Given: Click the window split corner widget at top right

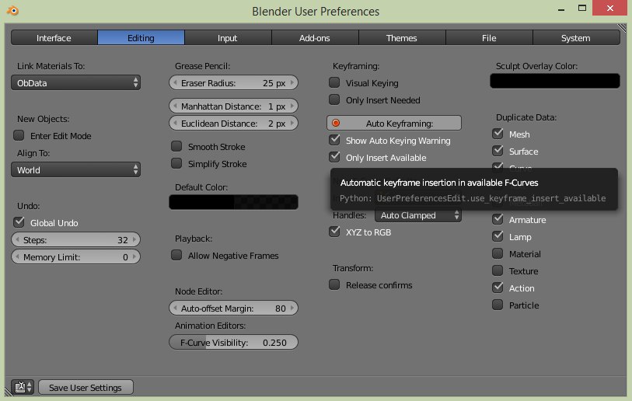Looking at the screenshot, I should (622, 28).
